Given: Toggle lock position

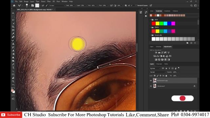Looking at the screenshot, I should point(160,76).
